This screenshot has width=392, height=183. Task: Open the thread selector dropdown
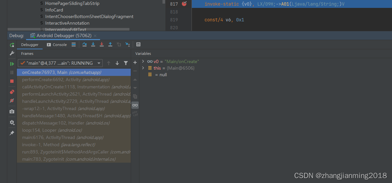pos(60,63)
